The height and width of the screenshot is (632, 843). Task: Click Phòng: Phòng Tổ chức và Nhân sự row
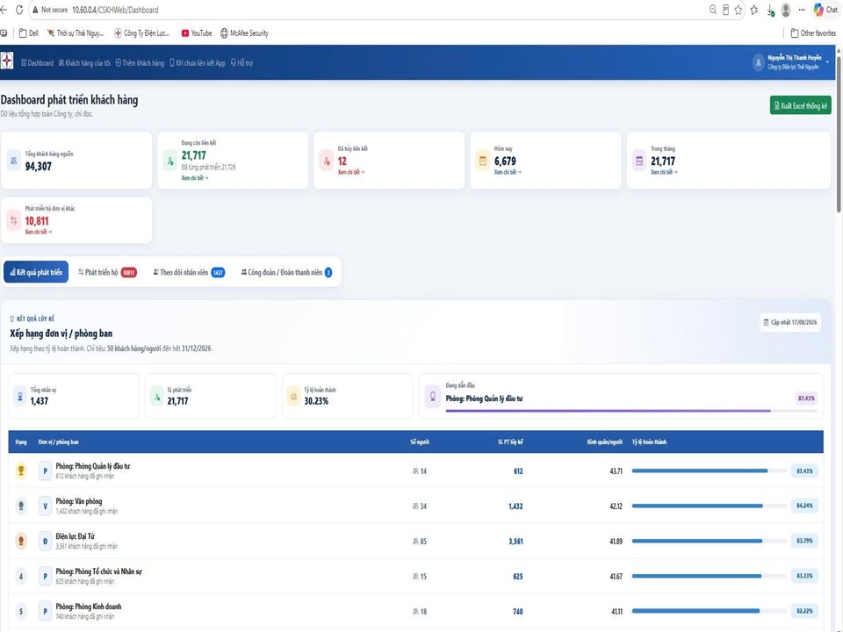[x=415, y=576]
